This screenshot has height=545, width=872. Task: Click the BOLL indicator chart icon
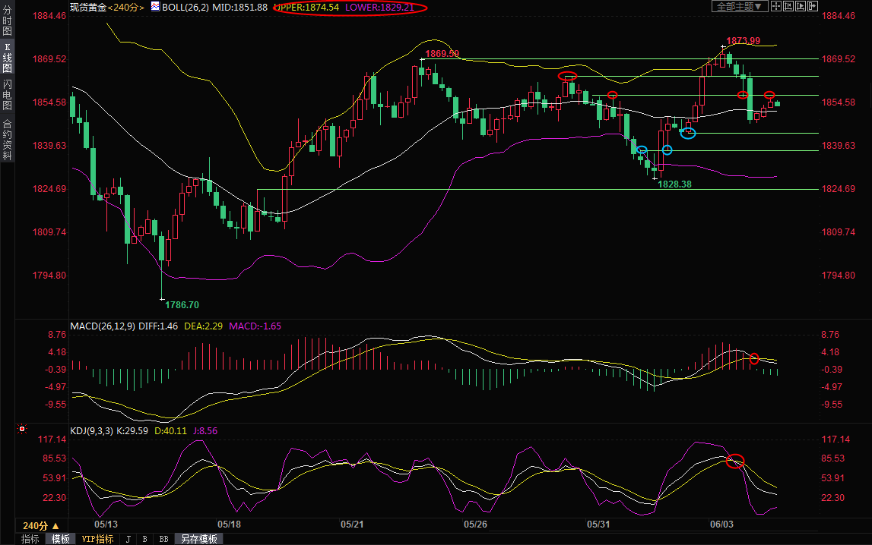tap(155, 7)
